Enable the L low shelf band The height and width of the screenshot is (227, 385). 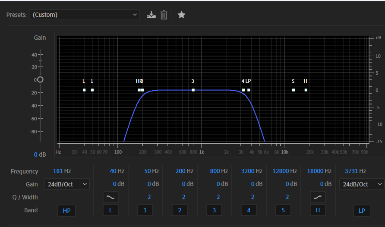pyautogui.click(x=110, y=211)
